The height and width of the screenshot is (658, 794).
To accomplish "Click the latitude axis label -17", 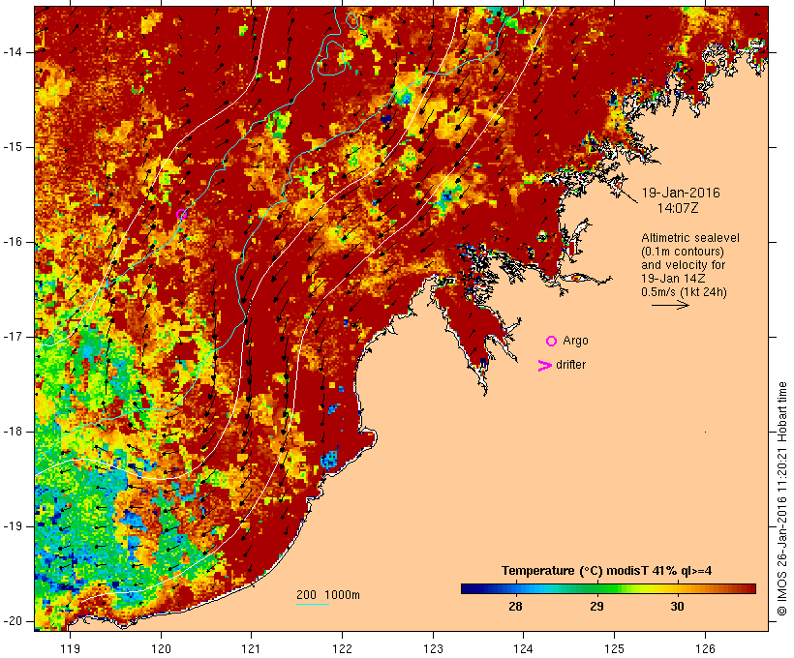I will pos(13,337).
